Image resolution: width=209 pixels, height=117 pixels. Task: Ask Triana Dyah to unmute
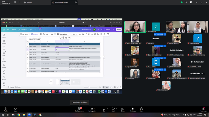pyautogui.click(x=159, y=70)
